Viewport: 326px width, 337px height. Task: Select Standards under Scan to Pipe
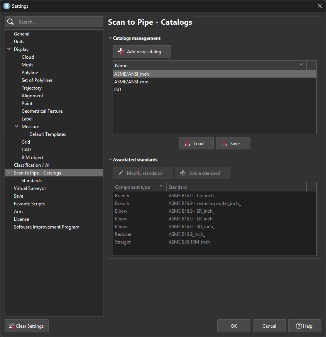(32, 181)
